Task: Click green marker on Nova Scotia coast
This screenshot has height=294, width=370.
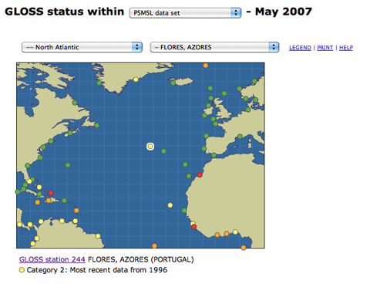Action: pyautogui.click(x=70, y=133)
